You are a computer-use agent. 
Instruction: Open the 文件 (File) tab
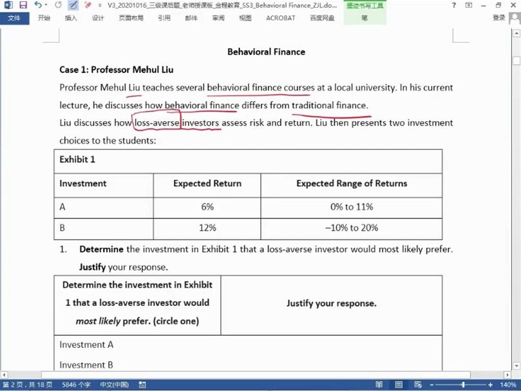tap(14, 18)
